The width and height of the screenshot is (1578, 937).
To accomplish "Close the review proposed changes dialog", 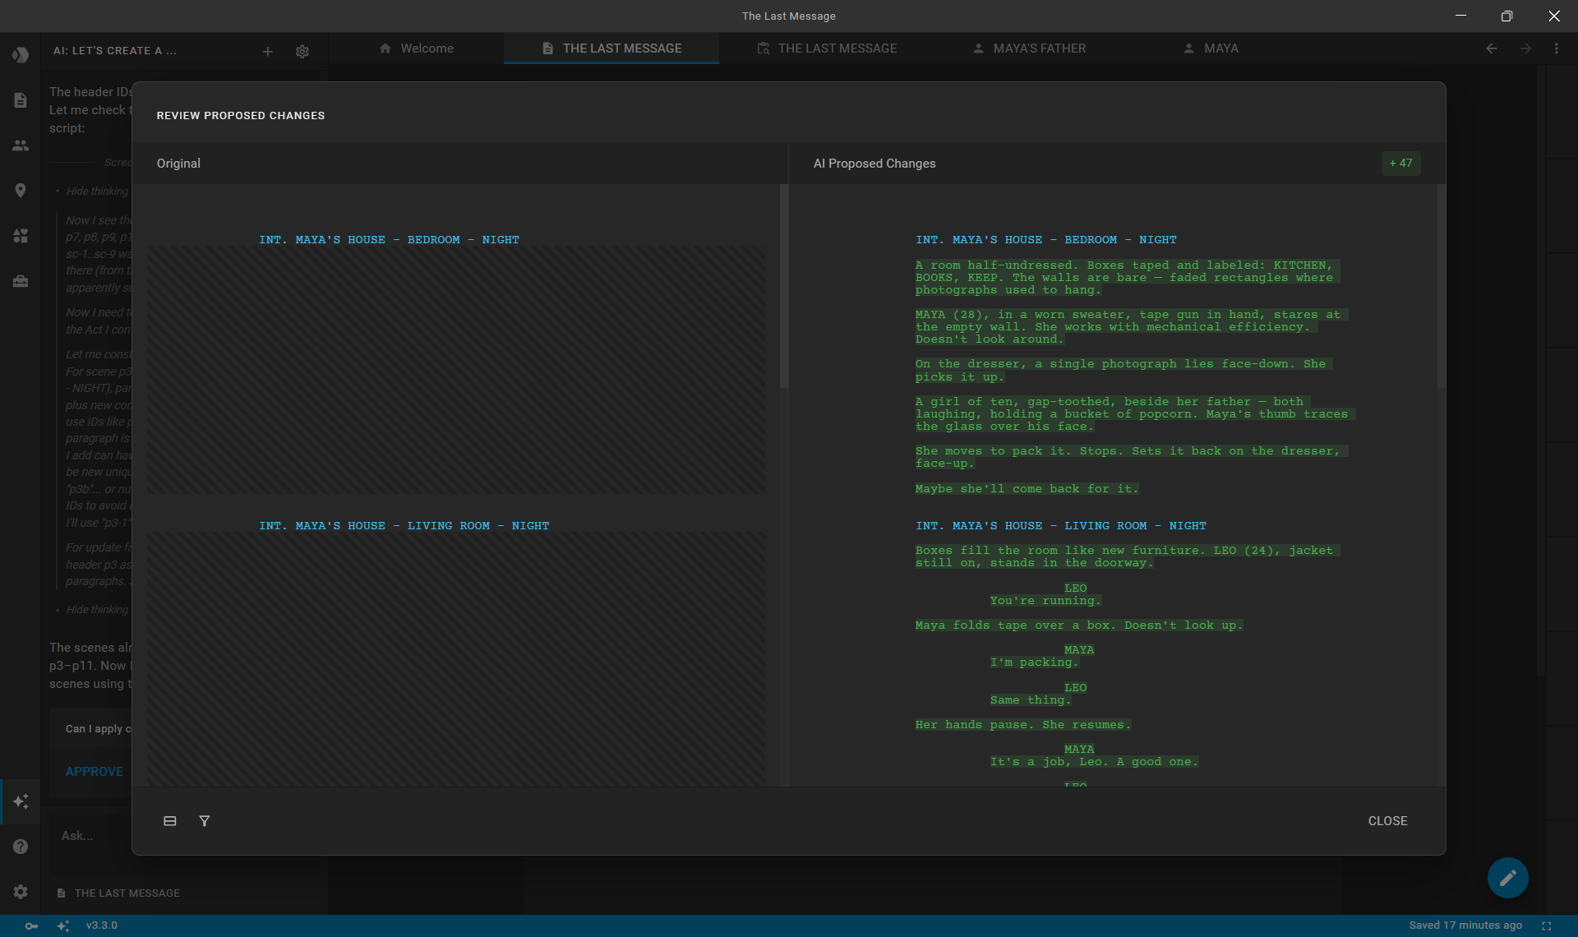I will (x=1387, y=821).
